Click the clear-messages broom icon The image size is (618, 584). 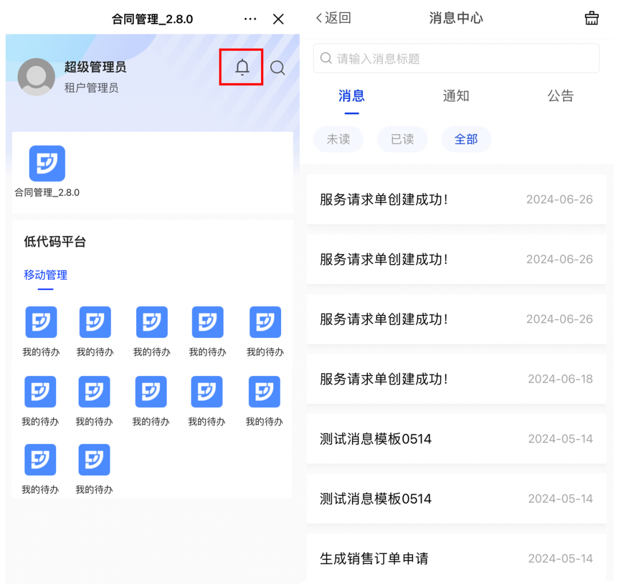click(x=591, y=18)
